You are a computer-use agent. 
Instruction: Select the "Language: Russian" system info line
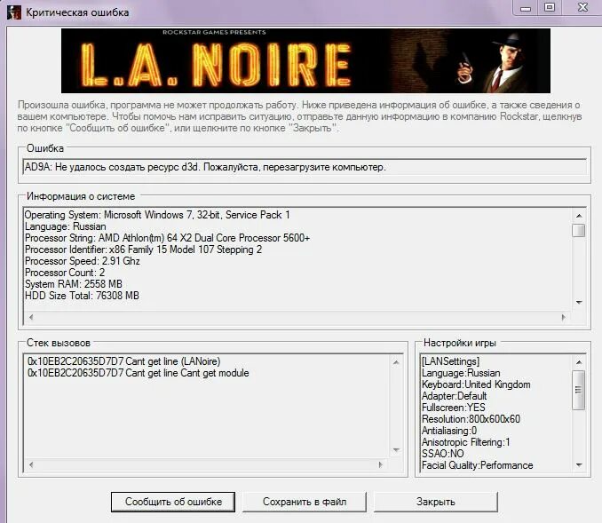[x=66, y=226]
